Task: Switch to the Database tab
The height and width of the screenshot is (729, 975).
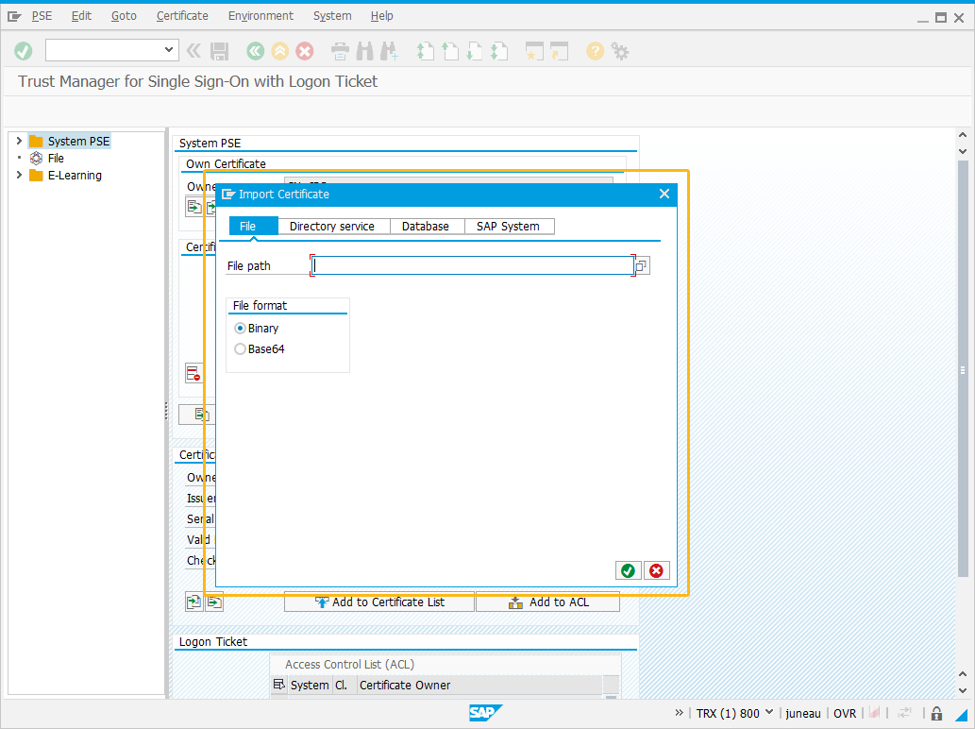Action: click(426, 227)
